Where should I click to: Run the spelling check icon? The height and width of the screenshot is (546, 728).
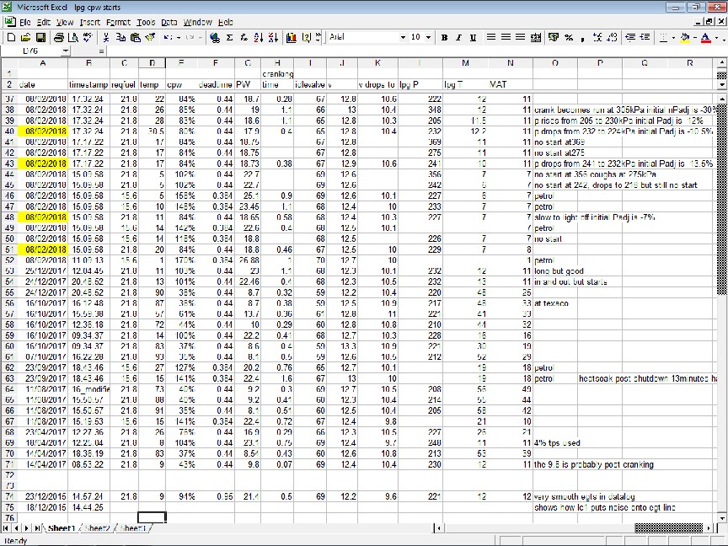coord(88,38)
